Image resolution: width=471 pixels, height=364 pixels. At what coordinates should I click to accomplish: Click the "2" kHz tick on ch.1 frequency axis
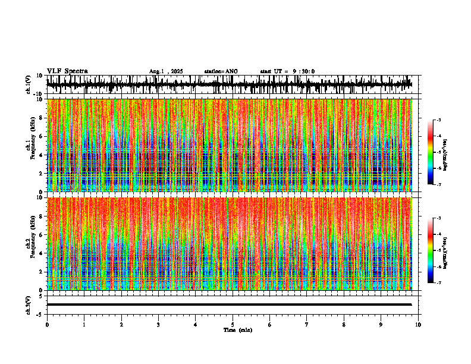(42, 174)
